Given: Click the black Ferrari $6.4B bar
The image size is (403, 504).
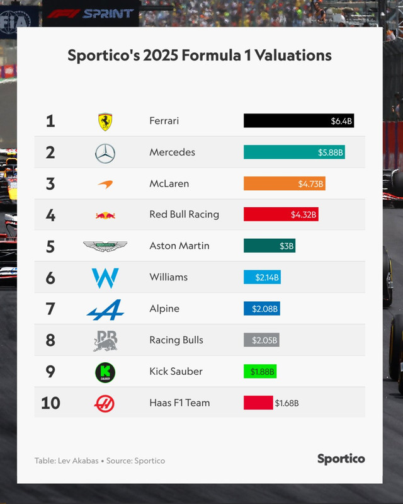Looking at the screenshot, I should (298, 120).
